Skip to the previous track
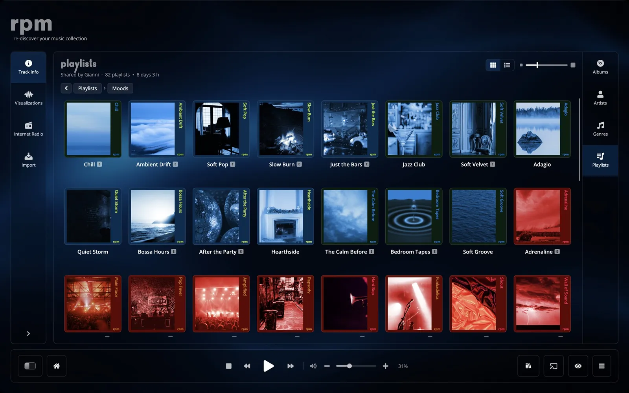The height and width of the screenshot is (393, 629). pos(247,366)
